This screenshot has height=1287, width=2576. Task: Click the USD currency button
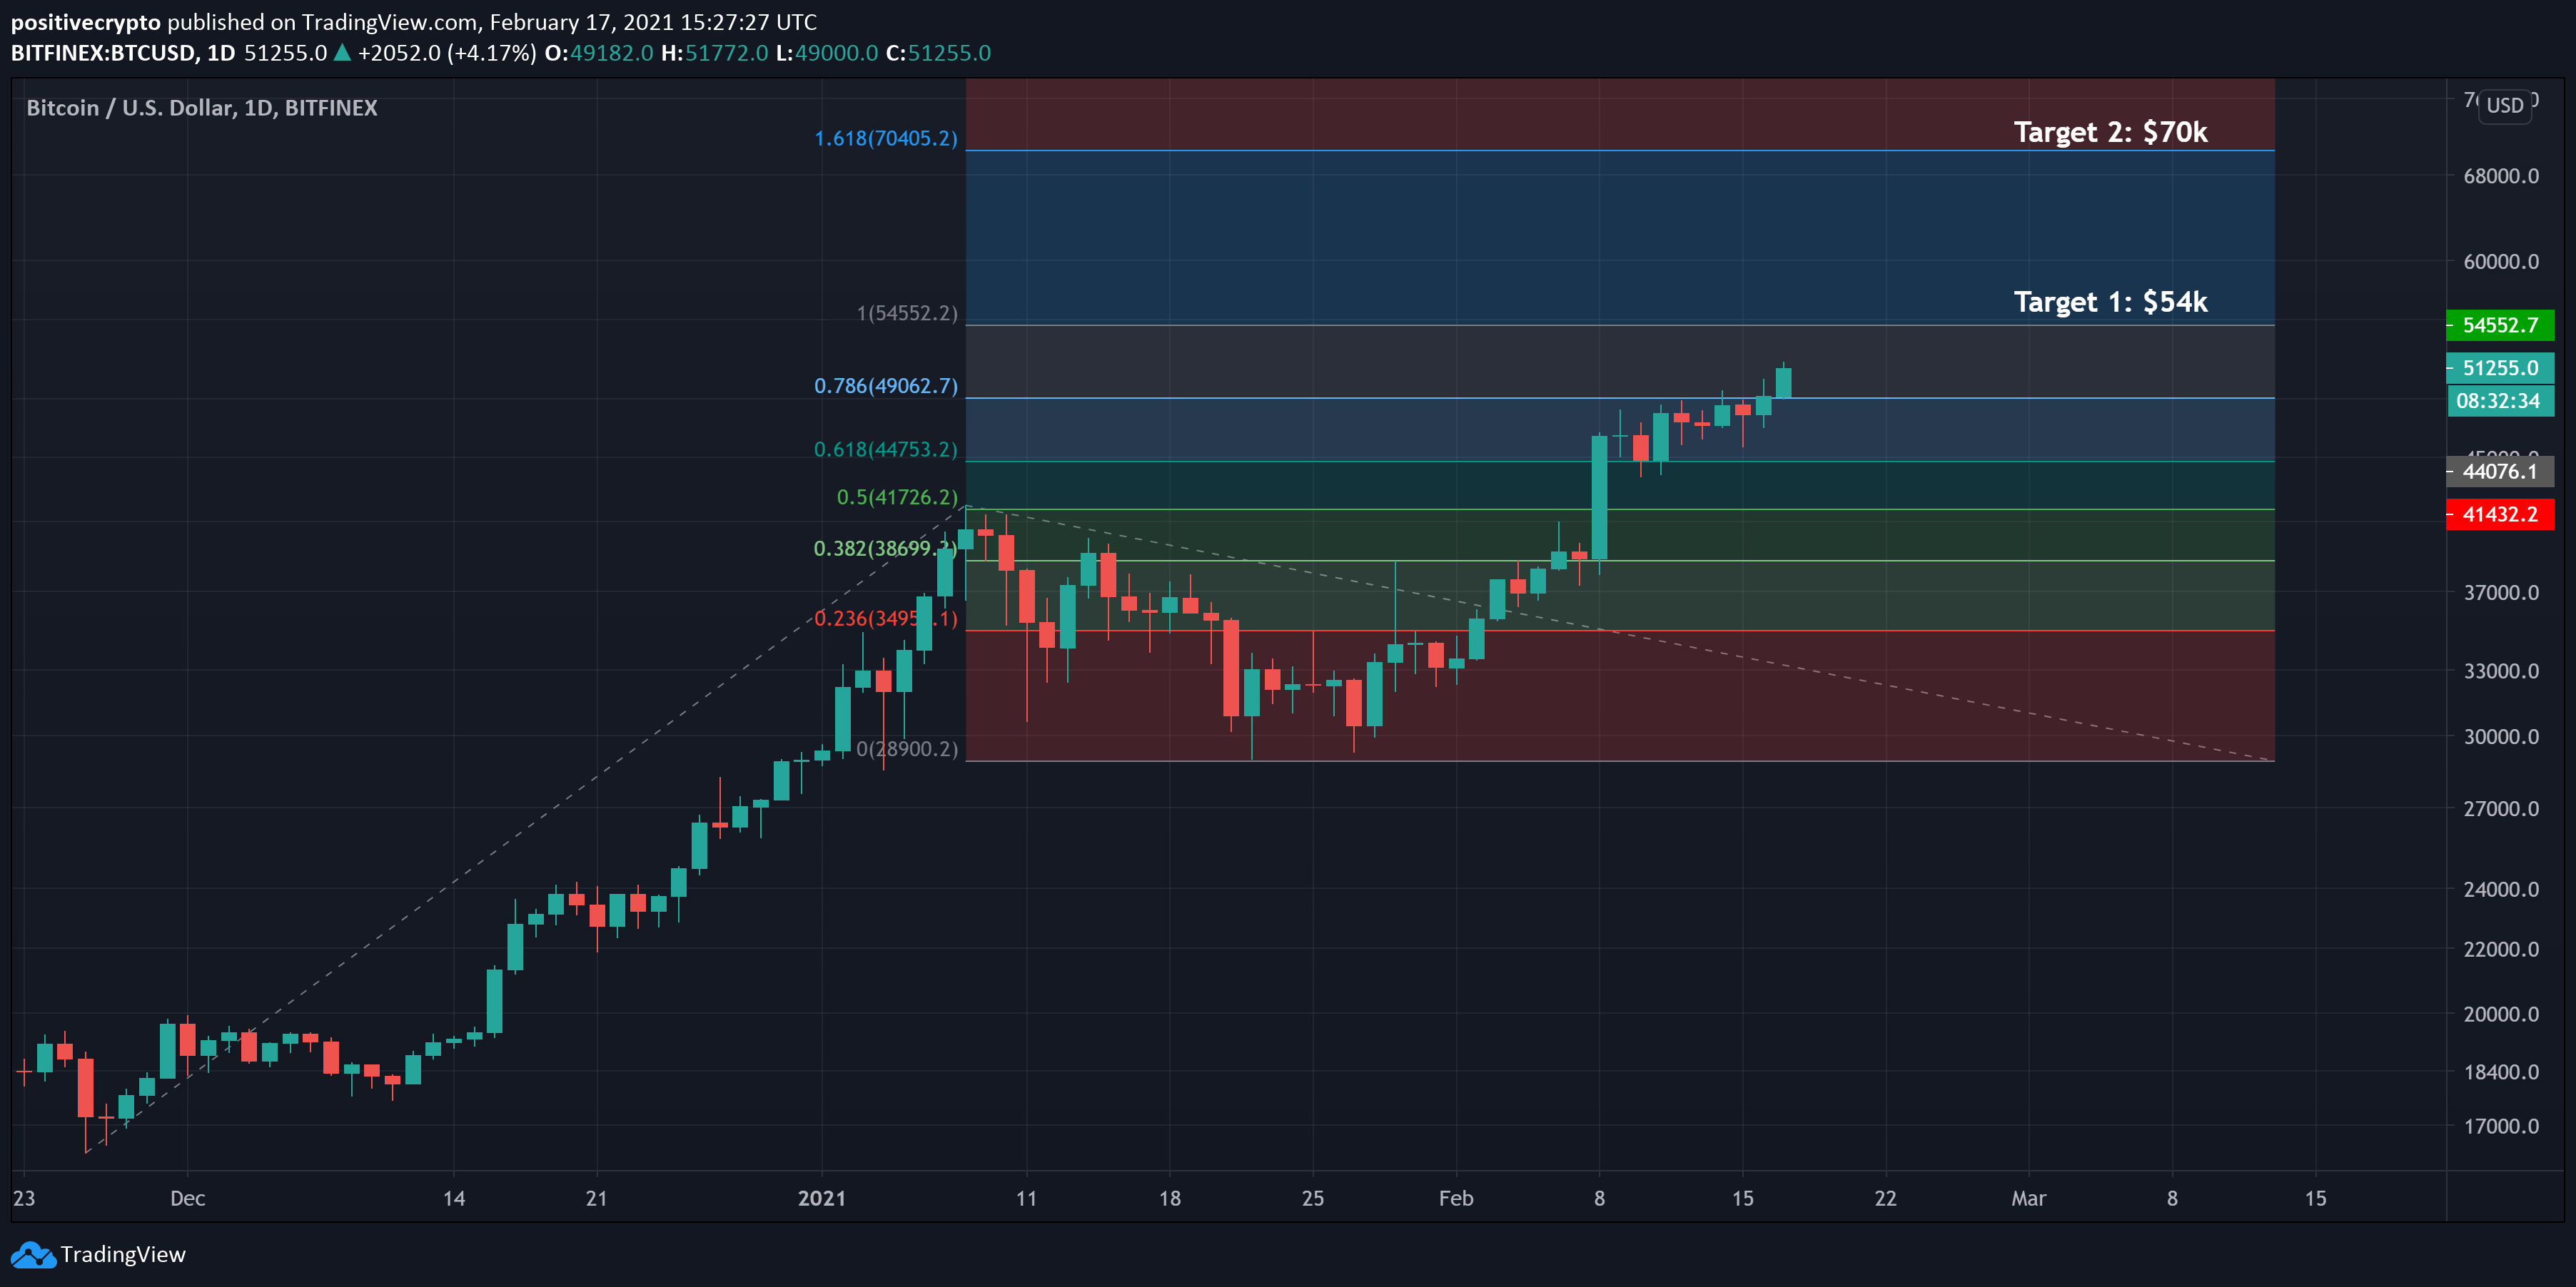point(2504,106)
